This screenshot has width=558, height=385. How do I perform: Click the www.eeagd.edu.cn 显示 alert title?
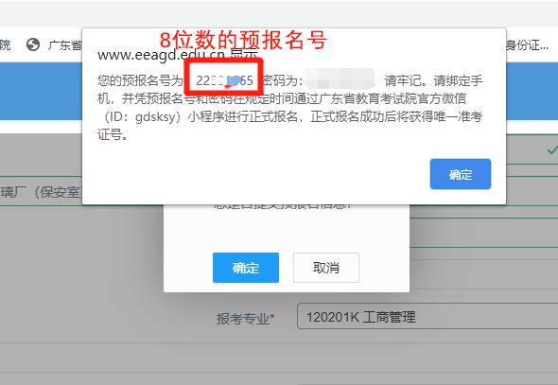pyautogui.click(x=177, y=55)
